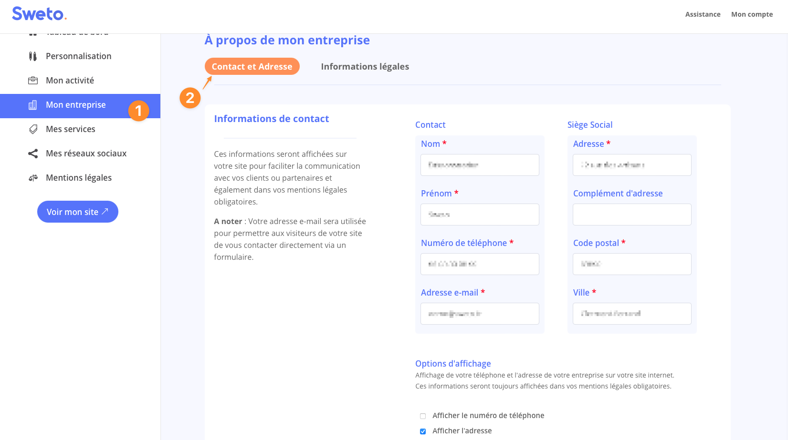
Task: Click the Sweto logo
Action: pos(39,14)
